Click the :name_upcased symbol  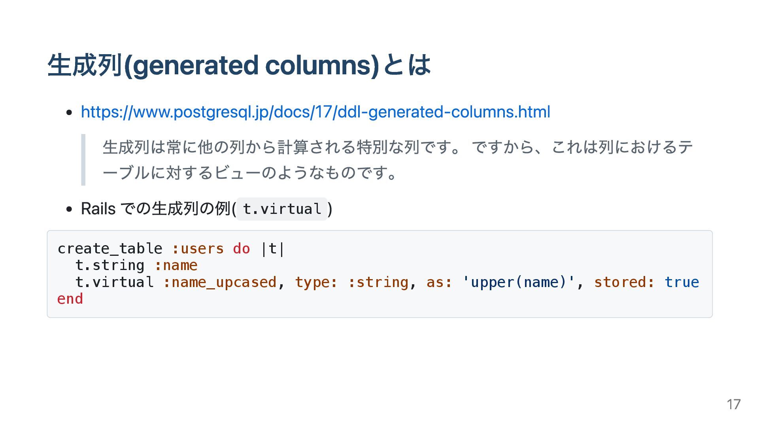219,282
